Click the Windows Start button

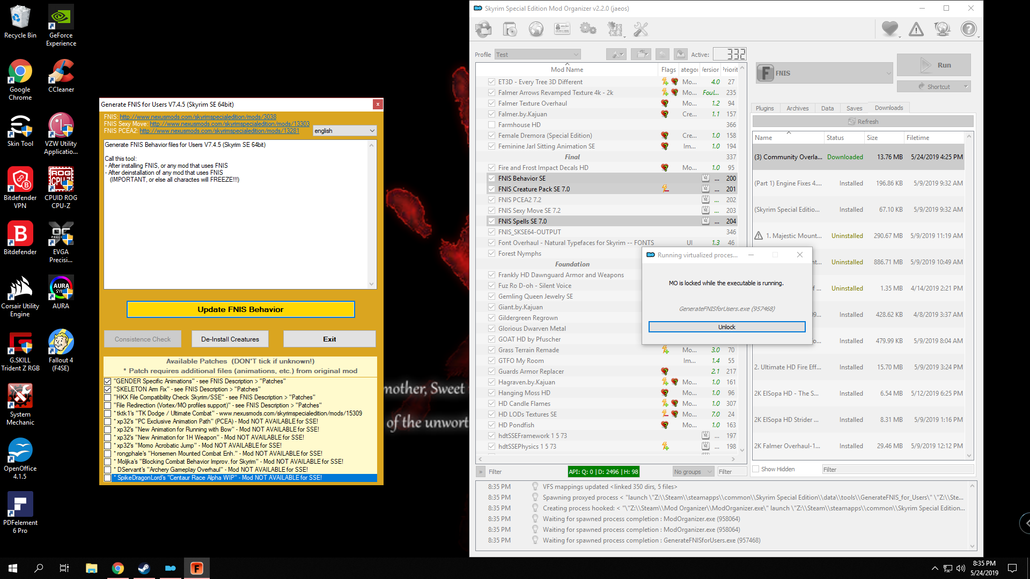click(x=13, y=568)
